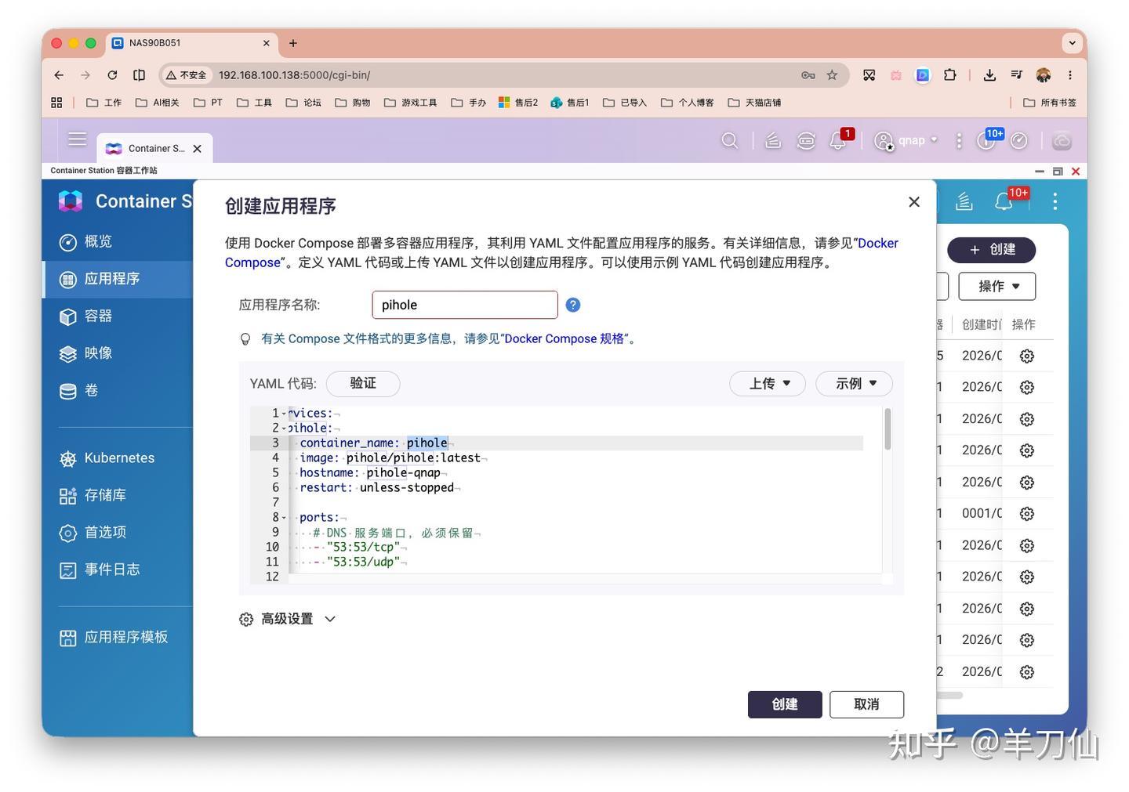Open the 所有书签 folder
Image resolution: width=1129 pixels, height=792 pixels.
coord(1050,103)
